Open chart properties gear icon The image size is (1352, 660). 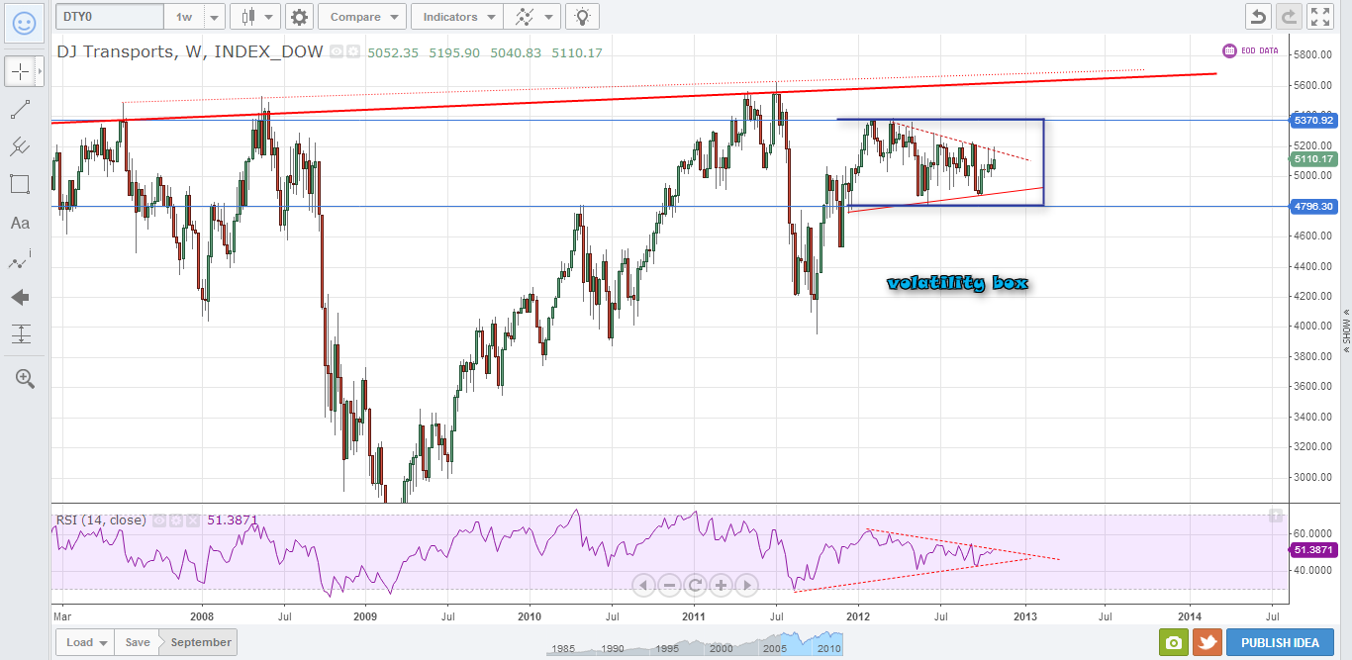point(300,17)
